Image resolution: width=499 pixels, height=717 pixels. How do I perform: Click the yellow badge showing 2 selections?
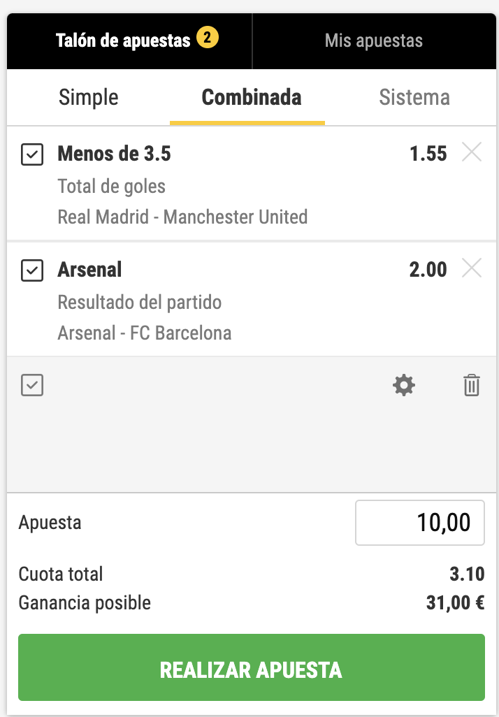tap(208, 38)
